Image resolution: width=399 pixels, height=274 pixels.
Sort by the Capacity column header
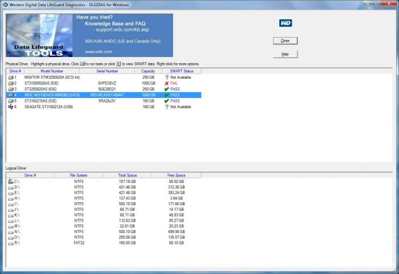click(x=148, y=71)
